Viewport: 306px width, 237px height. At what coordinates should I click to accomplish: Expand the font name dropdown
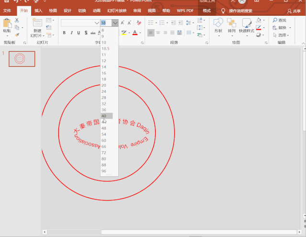pyautogui.click(x=96, y=23)
